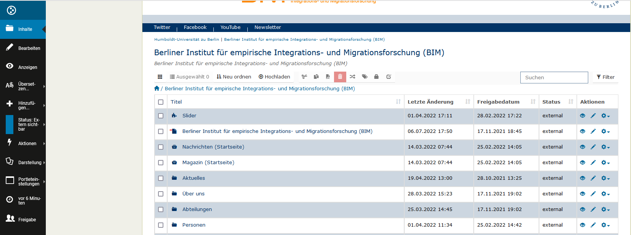Click the Ausgewählt 0 selection button
Viewport: 631px width, 235px height.
click(189, 77)
